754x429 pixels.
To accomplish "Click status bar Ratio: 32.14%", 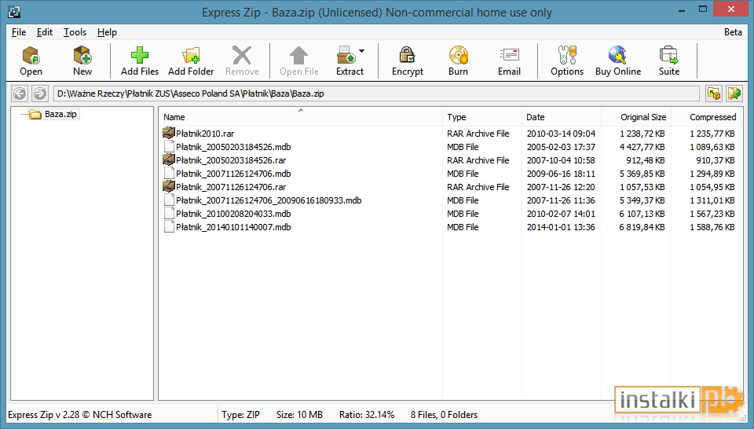I will (x=367, y=415).
